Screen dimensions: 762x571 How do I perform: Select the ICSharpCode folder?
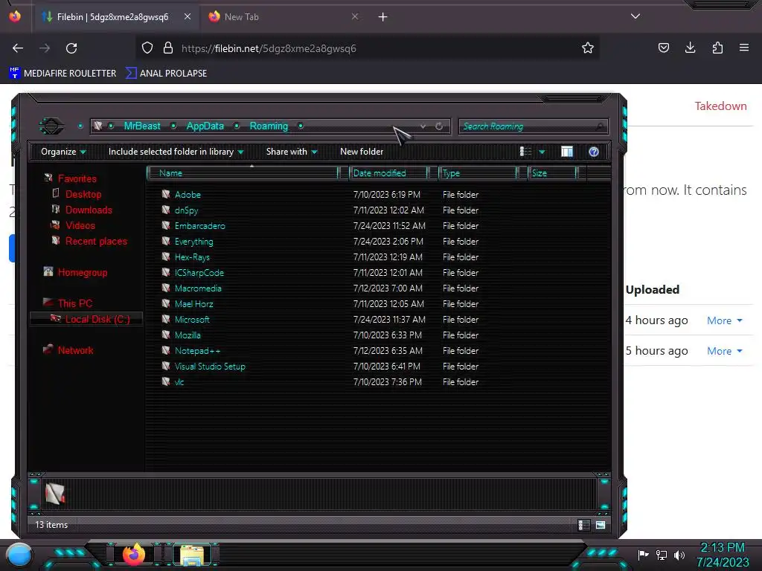click(x=199, y=272)
